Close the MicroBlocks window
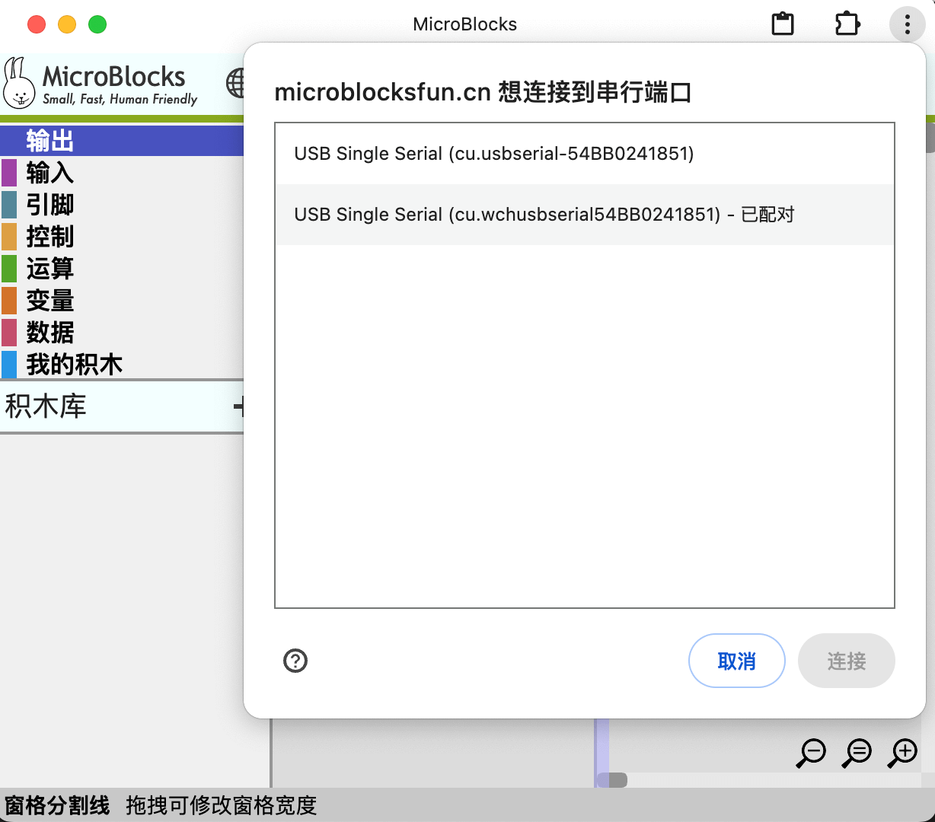 click(x=37, y=24)
